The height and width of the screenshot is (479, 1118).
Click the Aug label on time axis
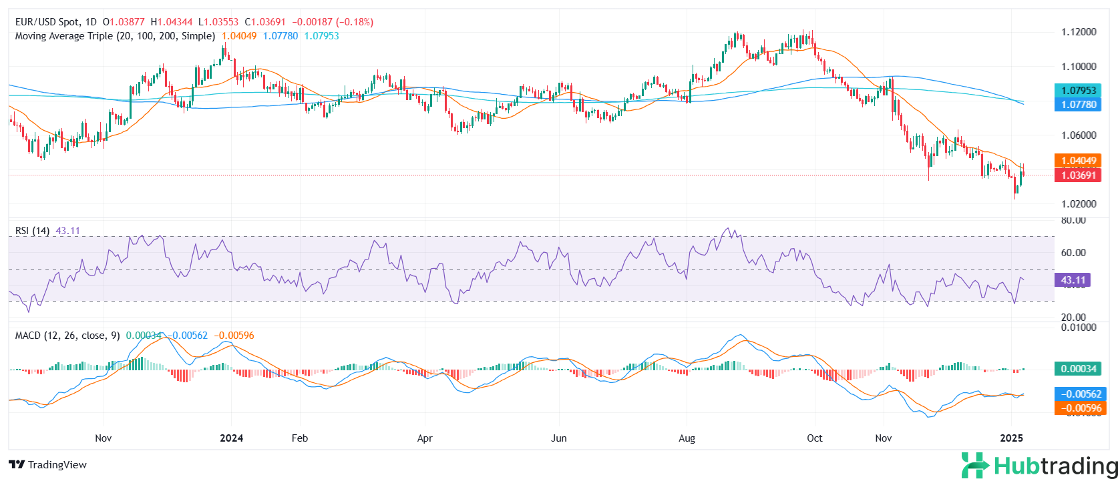(687, 438)
